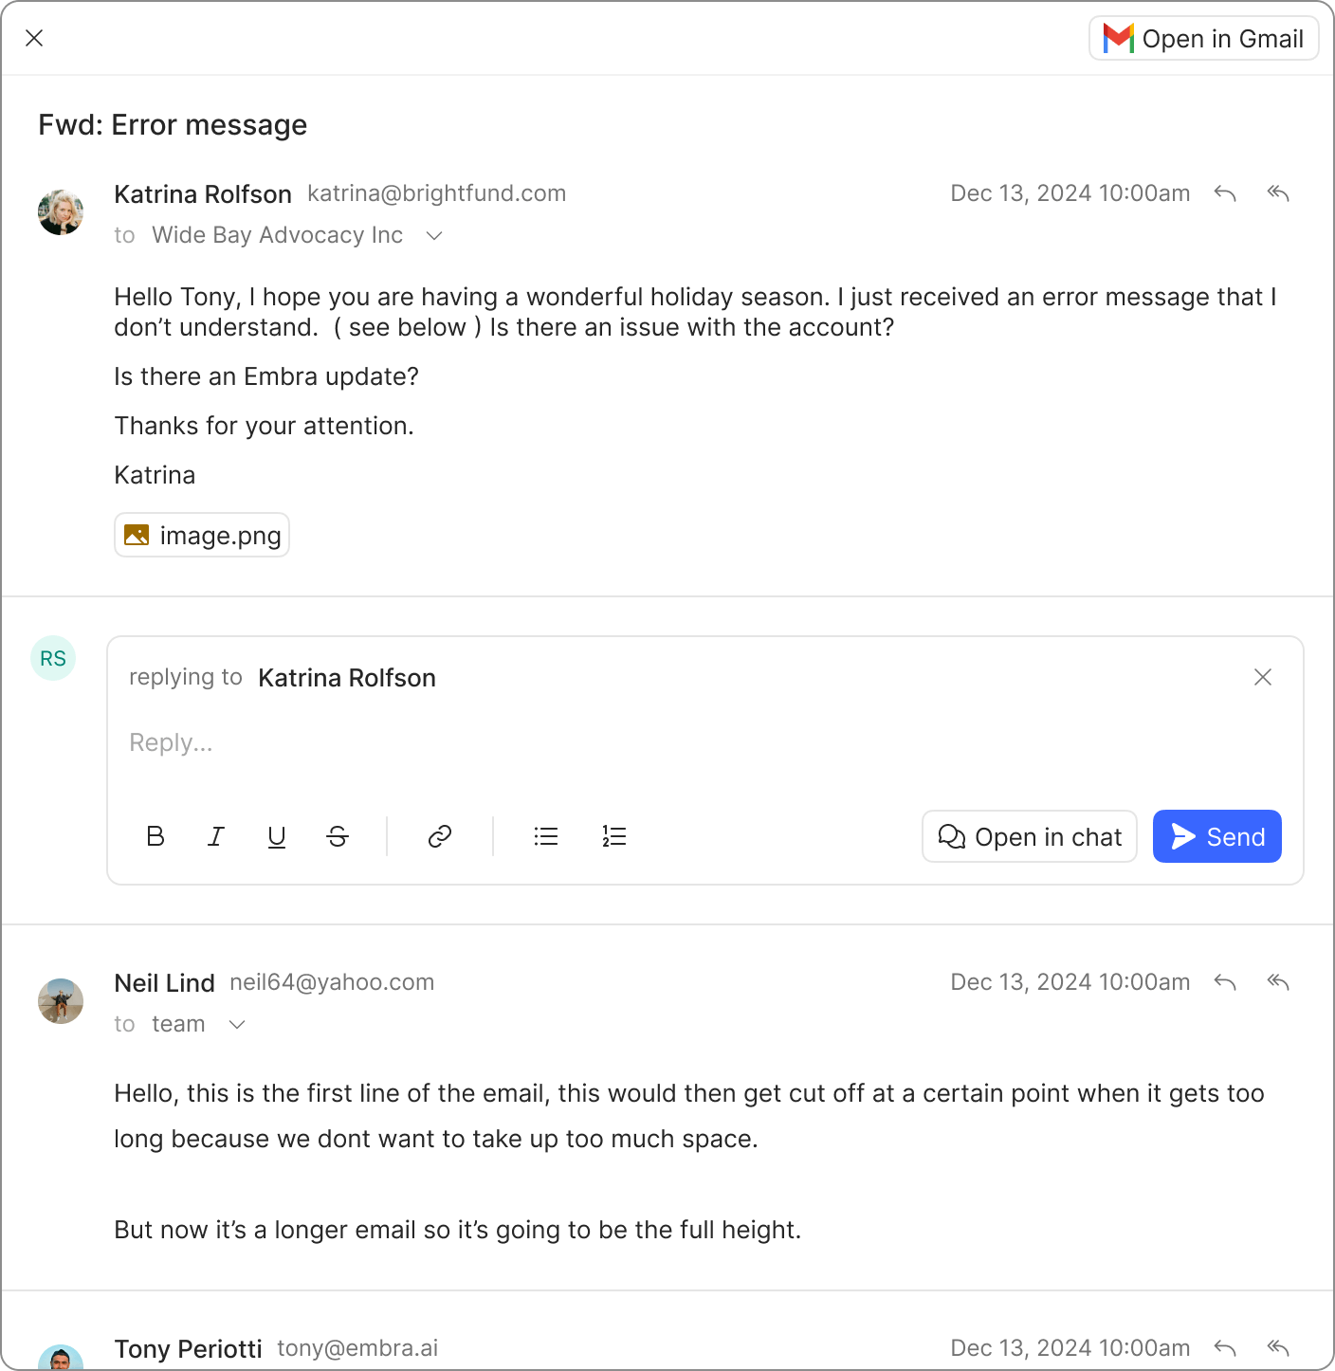Screen dimensions: 1335x1371
Task: Reply all to Neil Lind's email
Action: point(1278,982)
